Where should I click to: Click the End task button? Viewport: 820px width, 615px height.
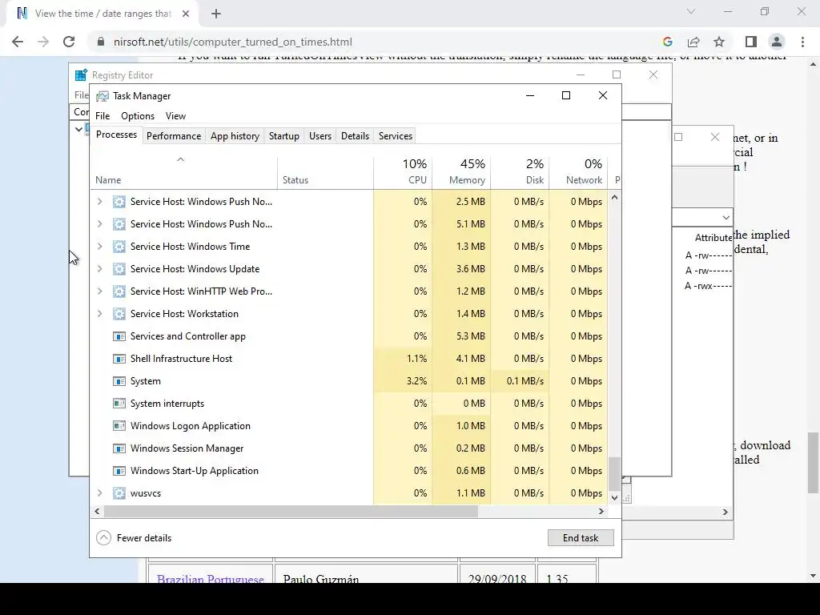(581, 537)
